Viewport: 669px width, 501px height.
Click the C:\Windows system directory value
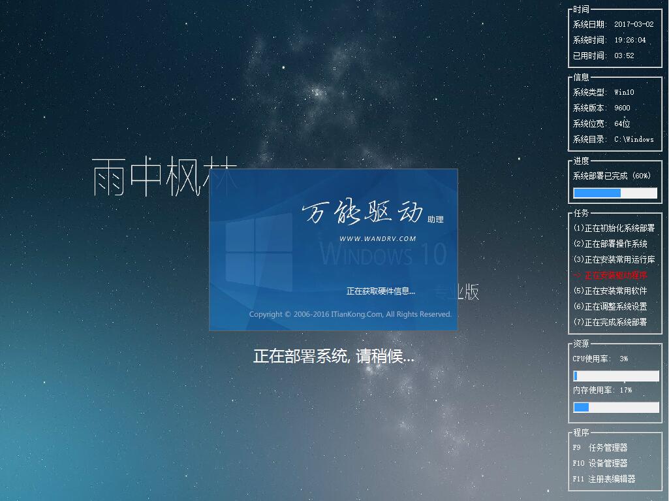coord(634,139)
